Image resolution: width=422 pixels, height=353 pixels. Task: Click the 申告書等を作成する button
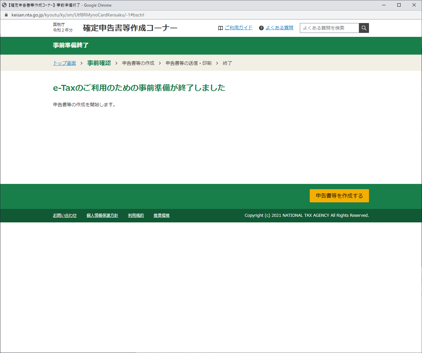(x=339, y=196)
